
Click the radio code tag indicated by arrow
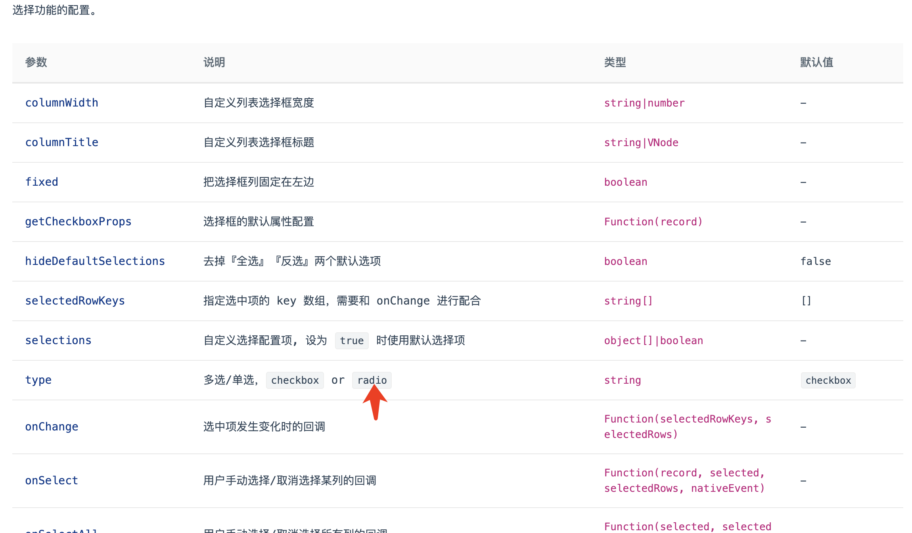tap(372, 380)
